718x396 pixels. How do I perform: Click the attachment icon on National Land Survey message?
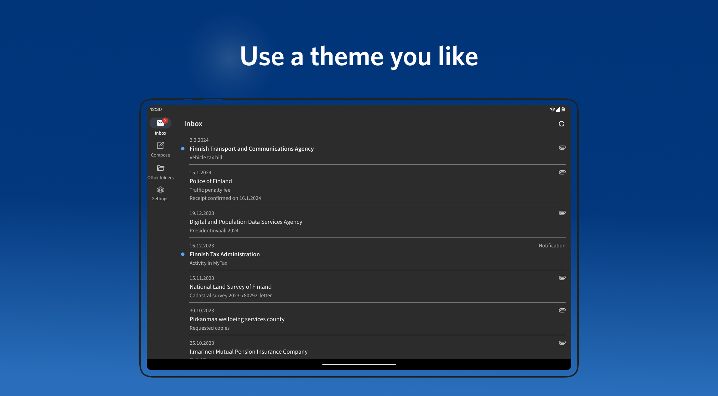coord(562,278)
